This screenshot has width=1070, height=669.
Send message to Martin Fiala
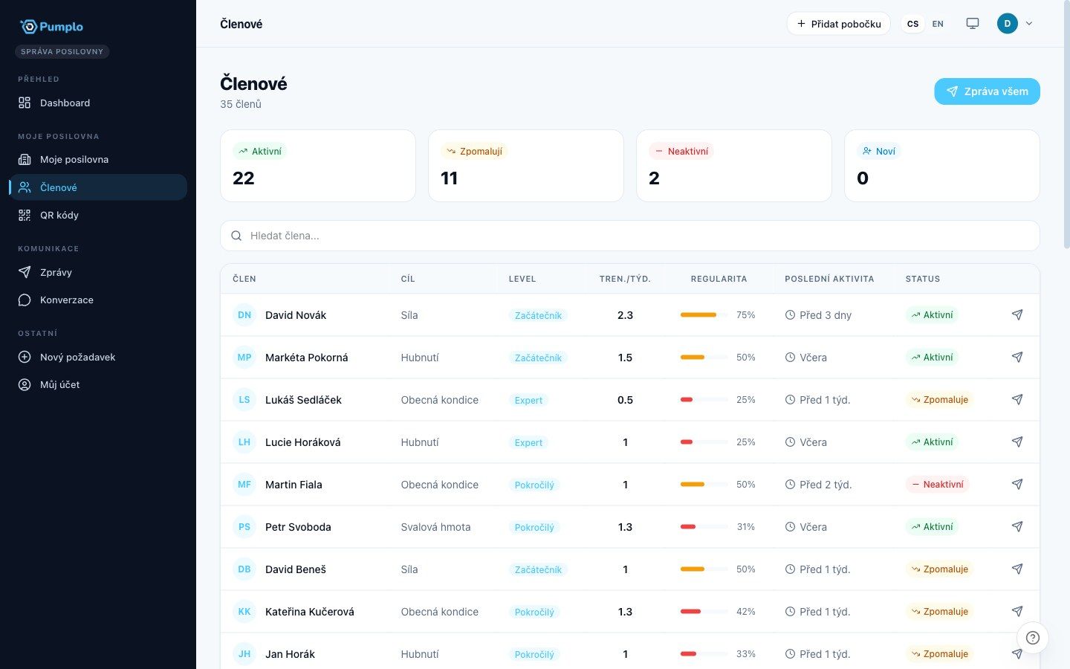point(1017,485)
